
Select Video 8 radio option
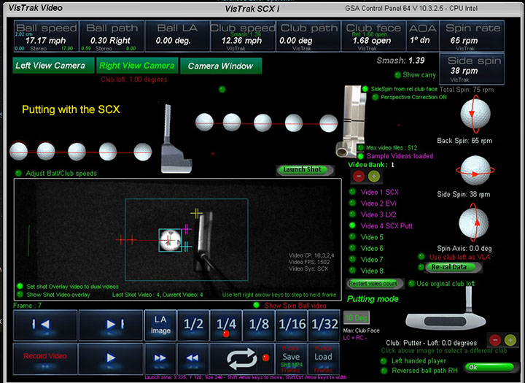352,270
